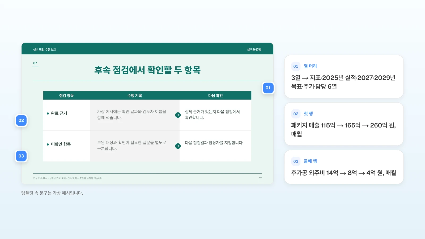425x239 pixels.
Task: Click the footer note starting 가상 기록 예시
Action: [x=68, y=178]
